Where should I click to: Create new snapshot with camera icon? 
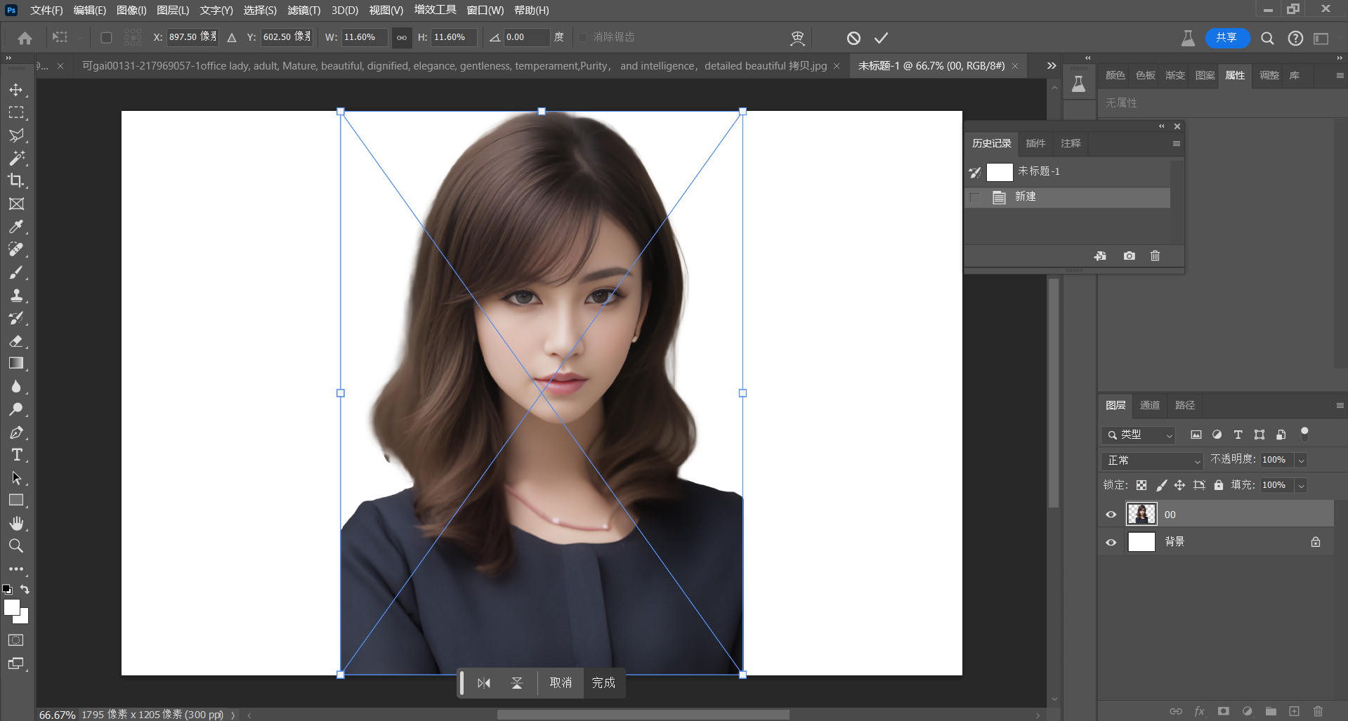(x=1129, y=256)
